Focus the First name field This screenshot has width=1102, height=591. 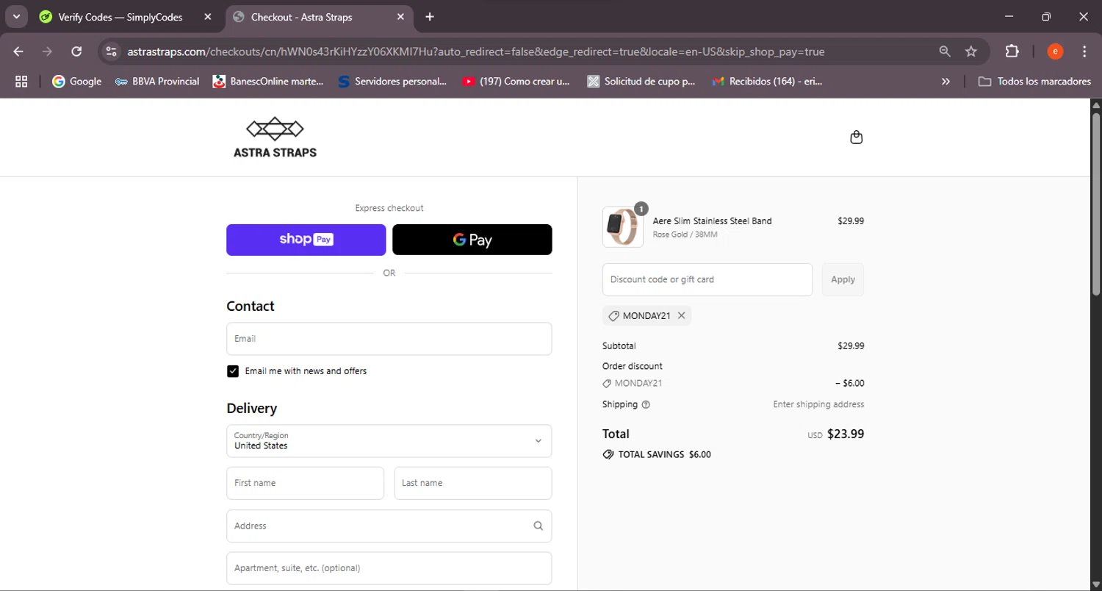[x=305, y=483]
